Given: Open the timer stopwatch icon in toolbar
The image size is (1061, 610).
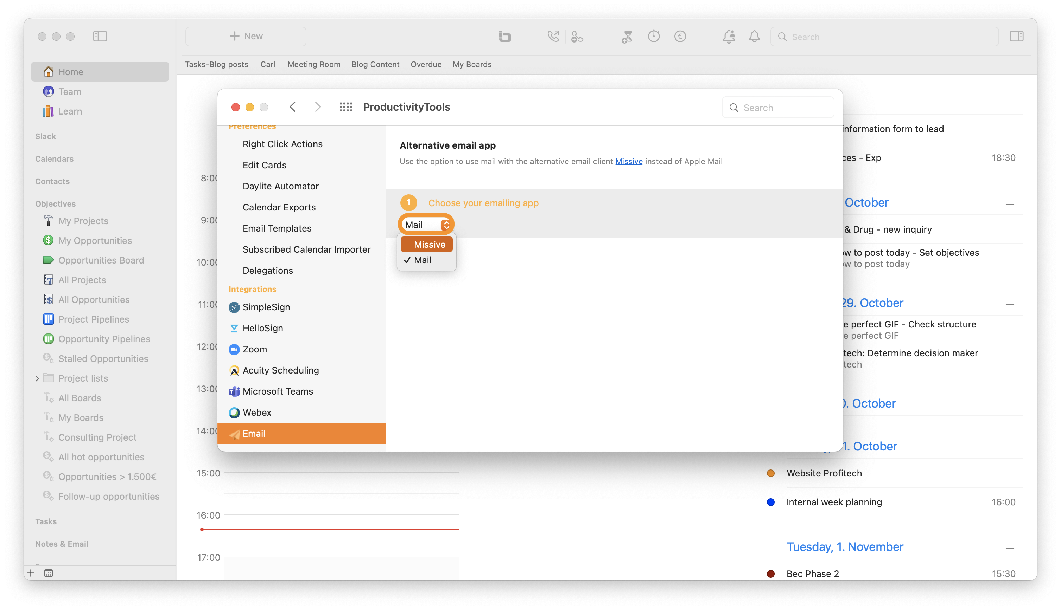Looking at the screenshot, I should [653, 37].
